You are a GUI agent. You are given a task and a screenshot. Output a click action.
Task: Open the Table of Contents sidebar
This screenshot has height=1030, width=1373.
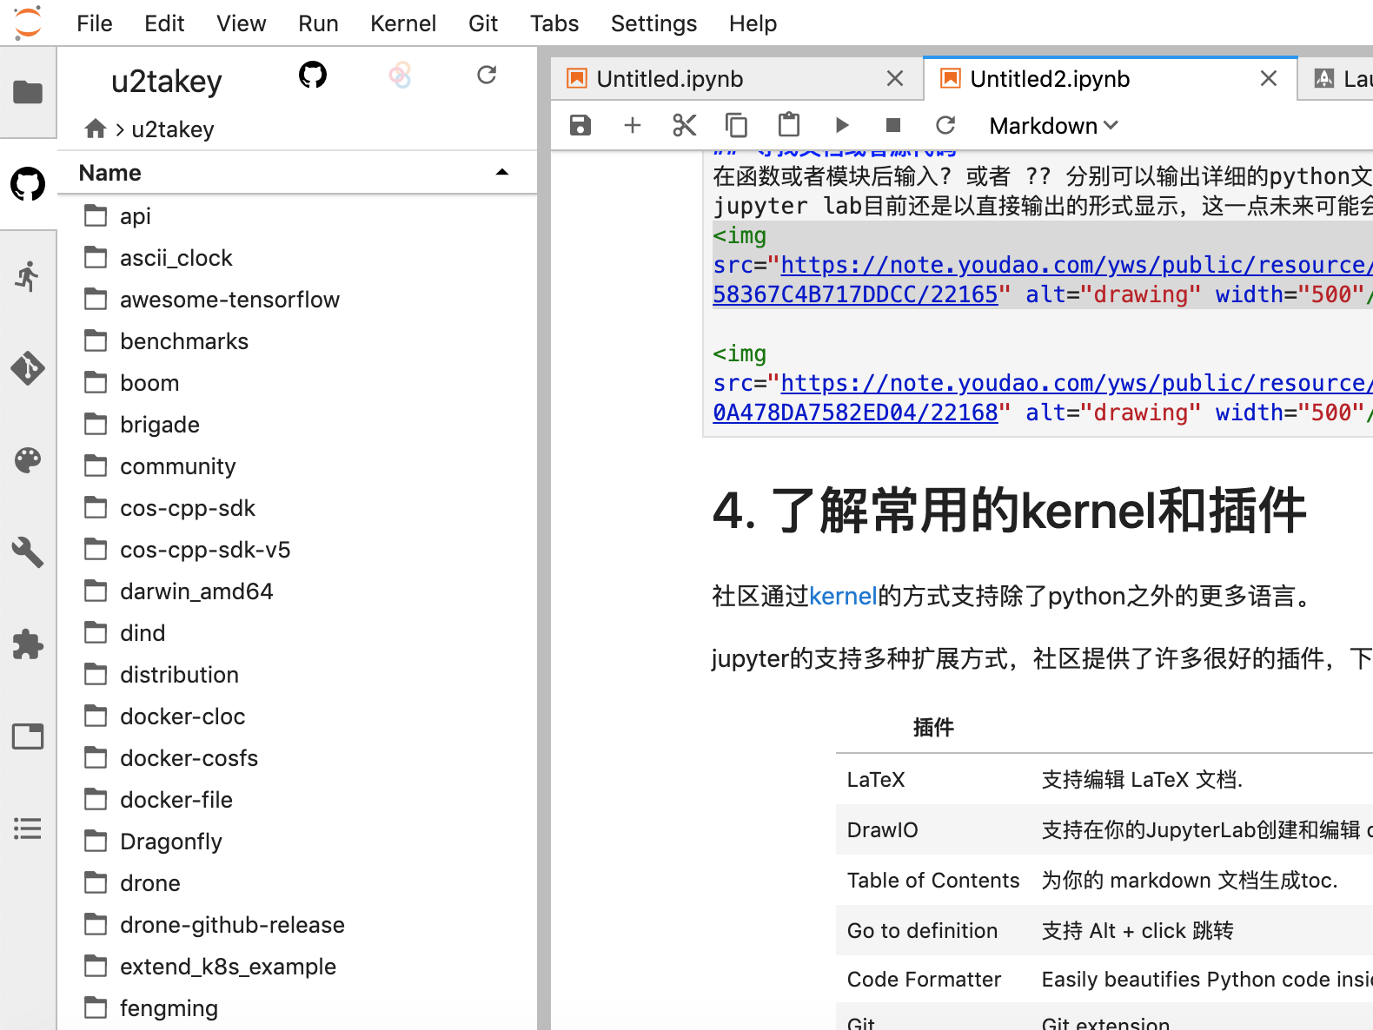[28, 829]
